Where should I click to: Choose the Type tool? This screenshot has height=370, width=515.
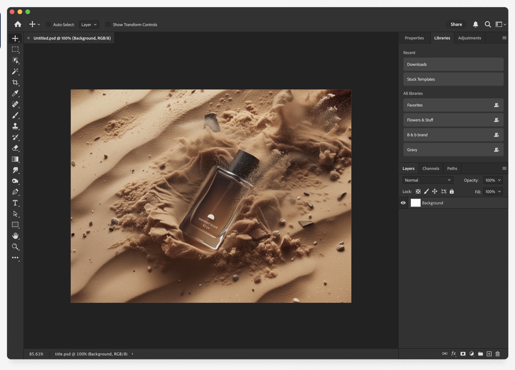[x=15, y=203]
